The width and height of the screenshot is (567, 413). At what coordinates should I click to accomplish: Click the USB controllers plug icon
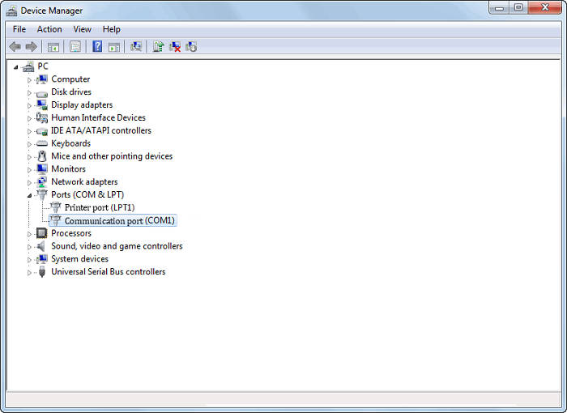42,272
